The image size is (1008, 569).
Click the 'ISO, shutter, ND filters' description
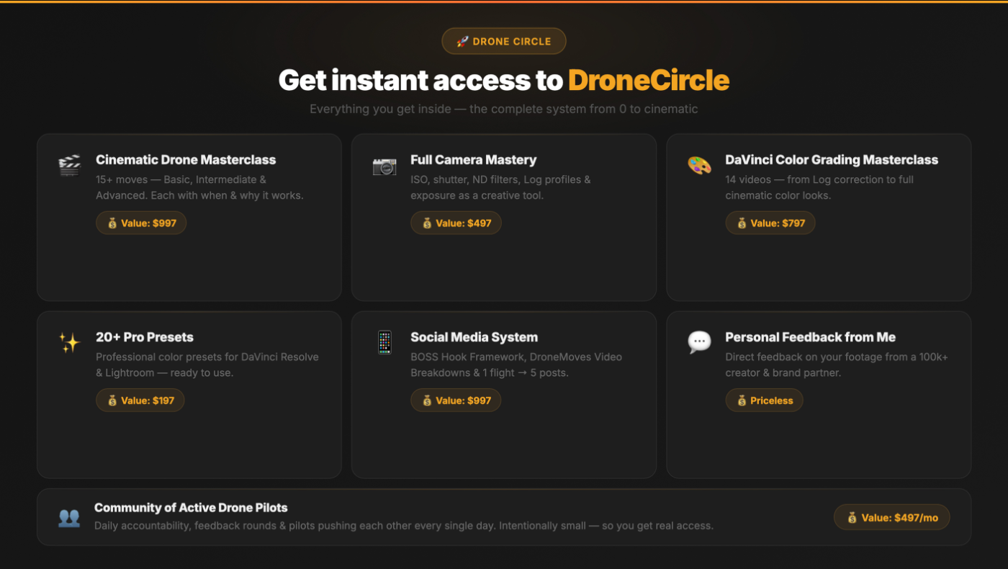500,187
